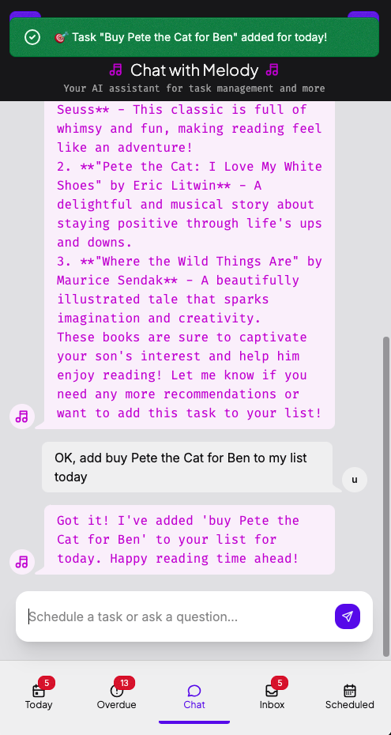Click the user "u" avatar
Screen dimensions: 391x735
pyautogui.click(x=355, y=480)
